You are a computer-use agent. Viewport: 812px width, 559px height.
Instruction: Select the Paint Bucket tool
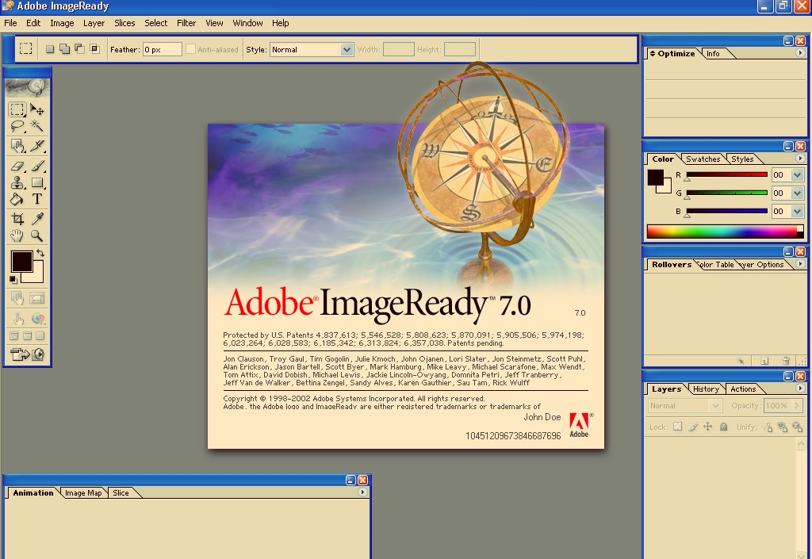(17, 199)
